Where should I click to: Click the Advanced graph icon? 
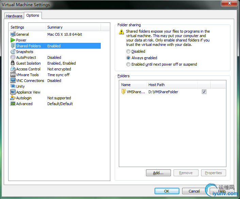tap(13, 103)
